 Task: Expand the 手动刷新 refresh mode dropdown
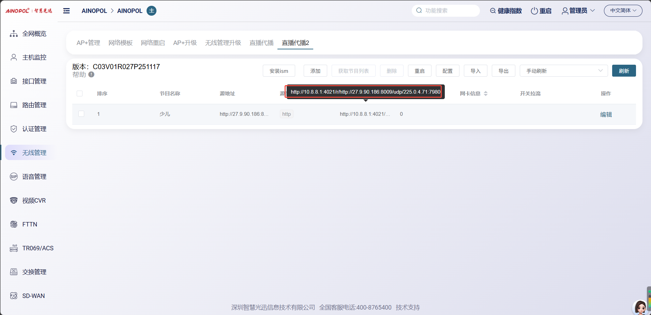tap(563, 71)
